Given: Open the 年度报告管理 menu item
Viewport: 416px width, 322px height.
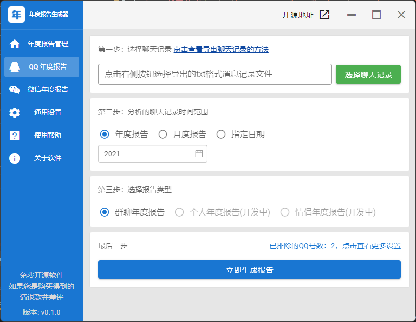Looking at the screenshot, I should click(x=42, y=44).
